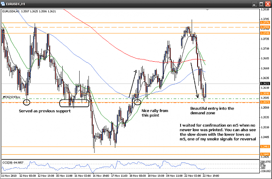Minimize the EURUSDX,H1 chart window
The height and width of the screenshot is (179, 272).
[255, 3]
